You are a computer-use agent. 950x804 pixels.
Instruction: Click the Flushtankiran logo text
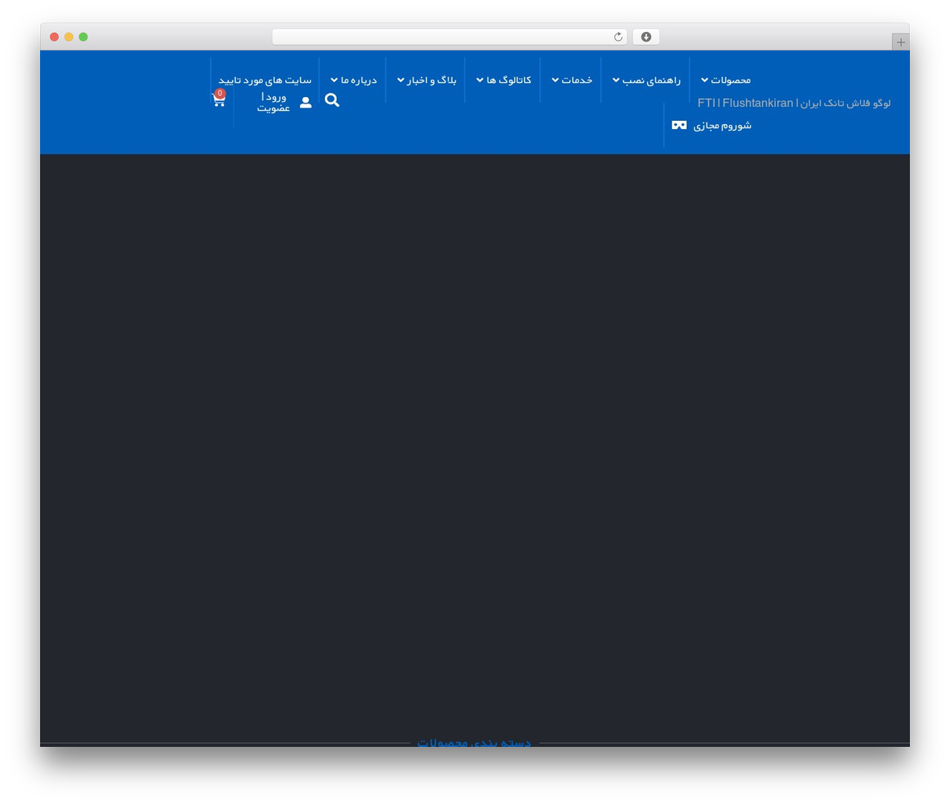pyautogui.click(x=794, y=103)
